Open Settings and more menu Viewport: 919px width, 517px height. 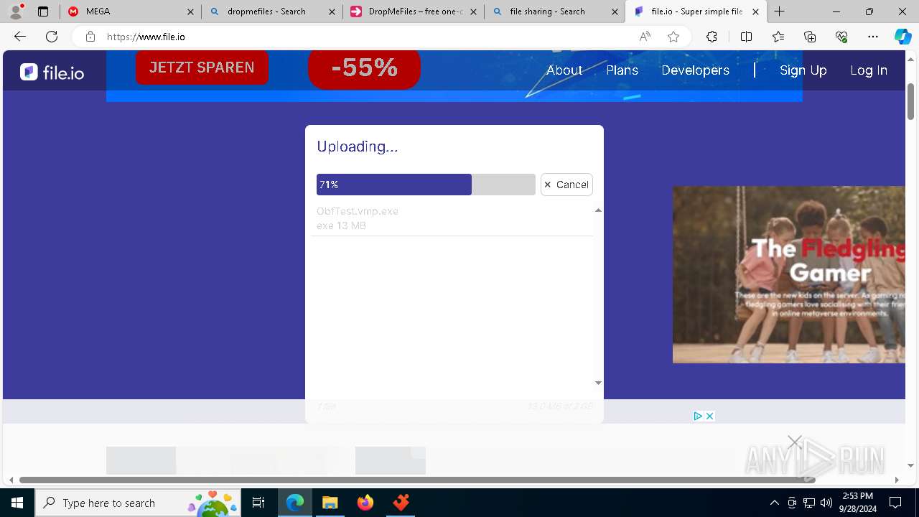coord(873,37)
